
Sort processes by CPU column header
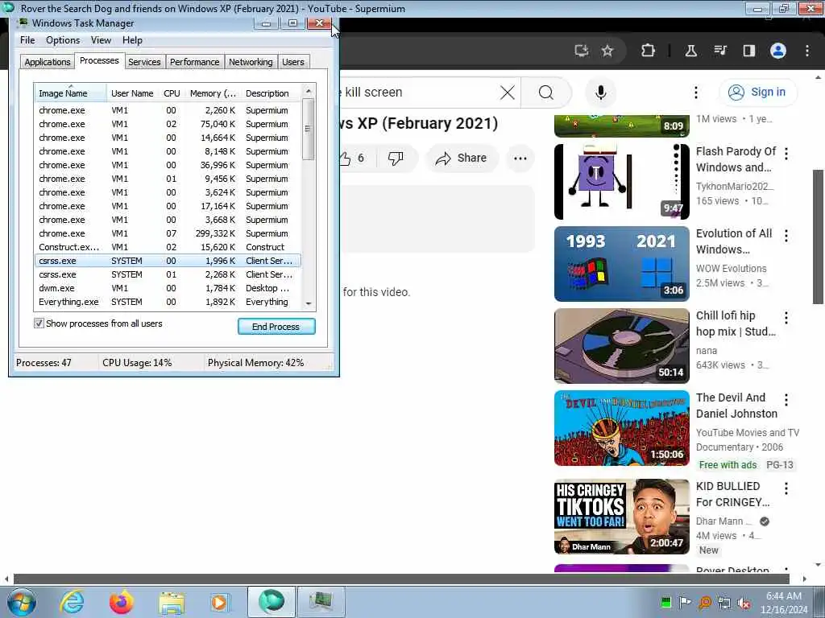coord(172,93)
